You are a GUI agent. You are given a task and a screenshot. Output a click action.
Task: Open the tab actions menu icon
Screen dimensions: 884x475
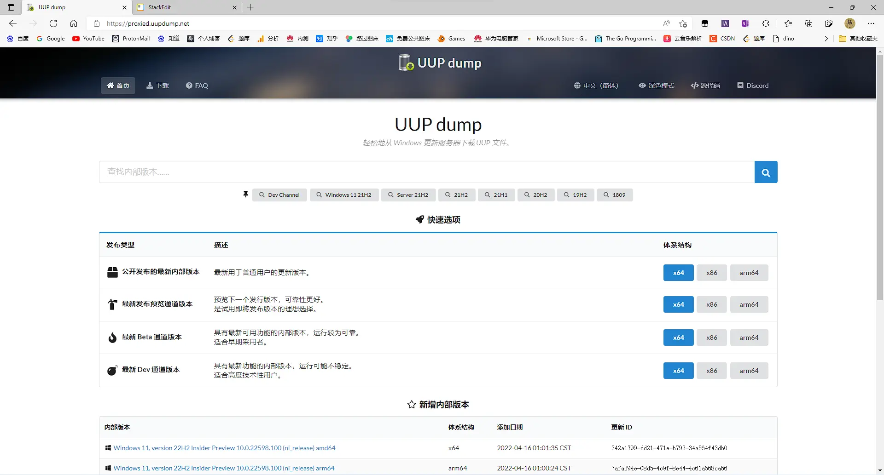click(11, 7)
